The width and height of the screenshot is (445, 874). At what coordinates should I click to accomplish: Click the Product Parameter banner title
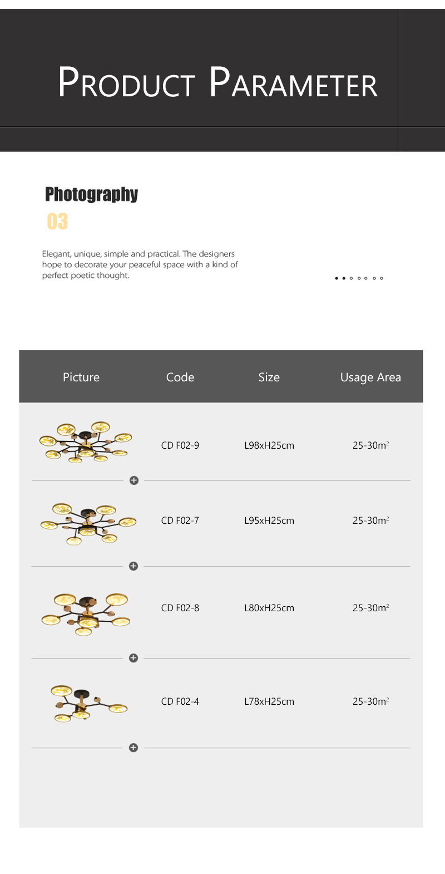(218, 84)
